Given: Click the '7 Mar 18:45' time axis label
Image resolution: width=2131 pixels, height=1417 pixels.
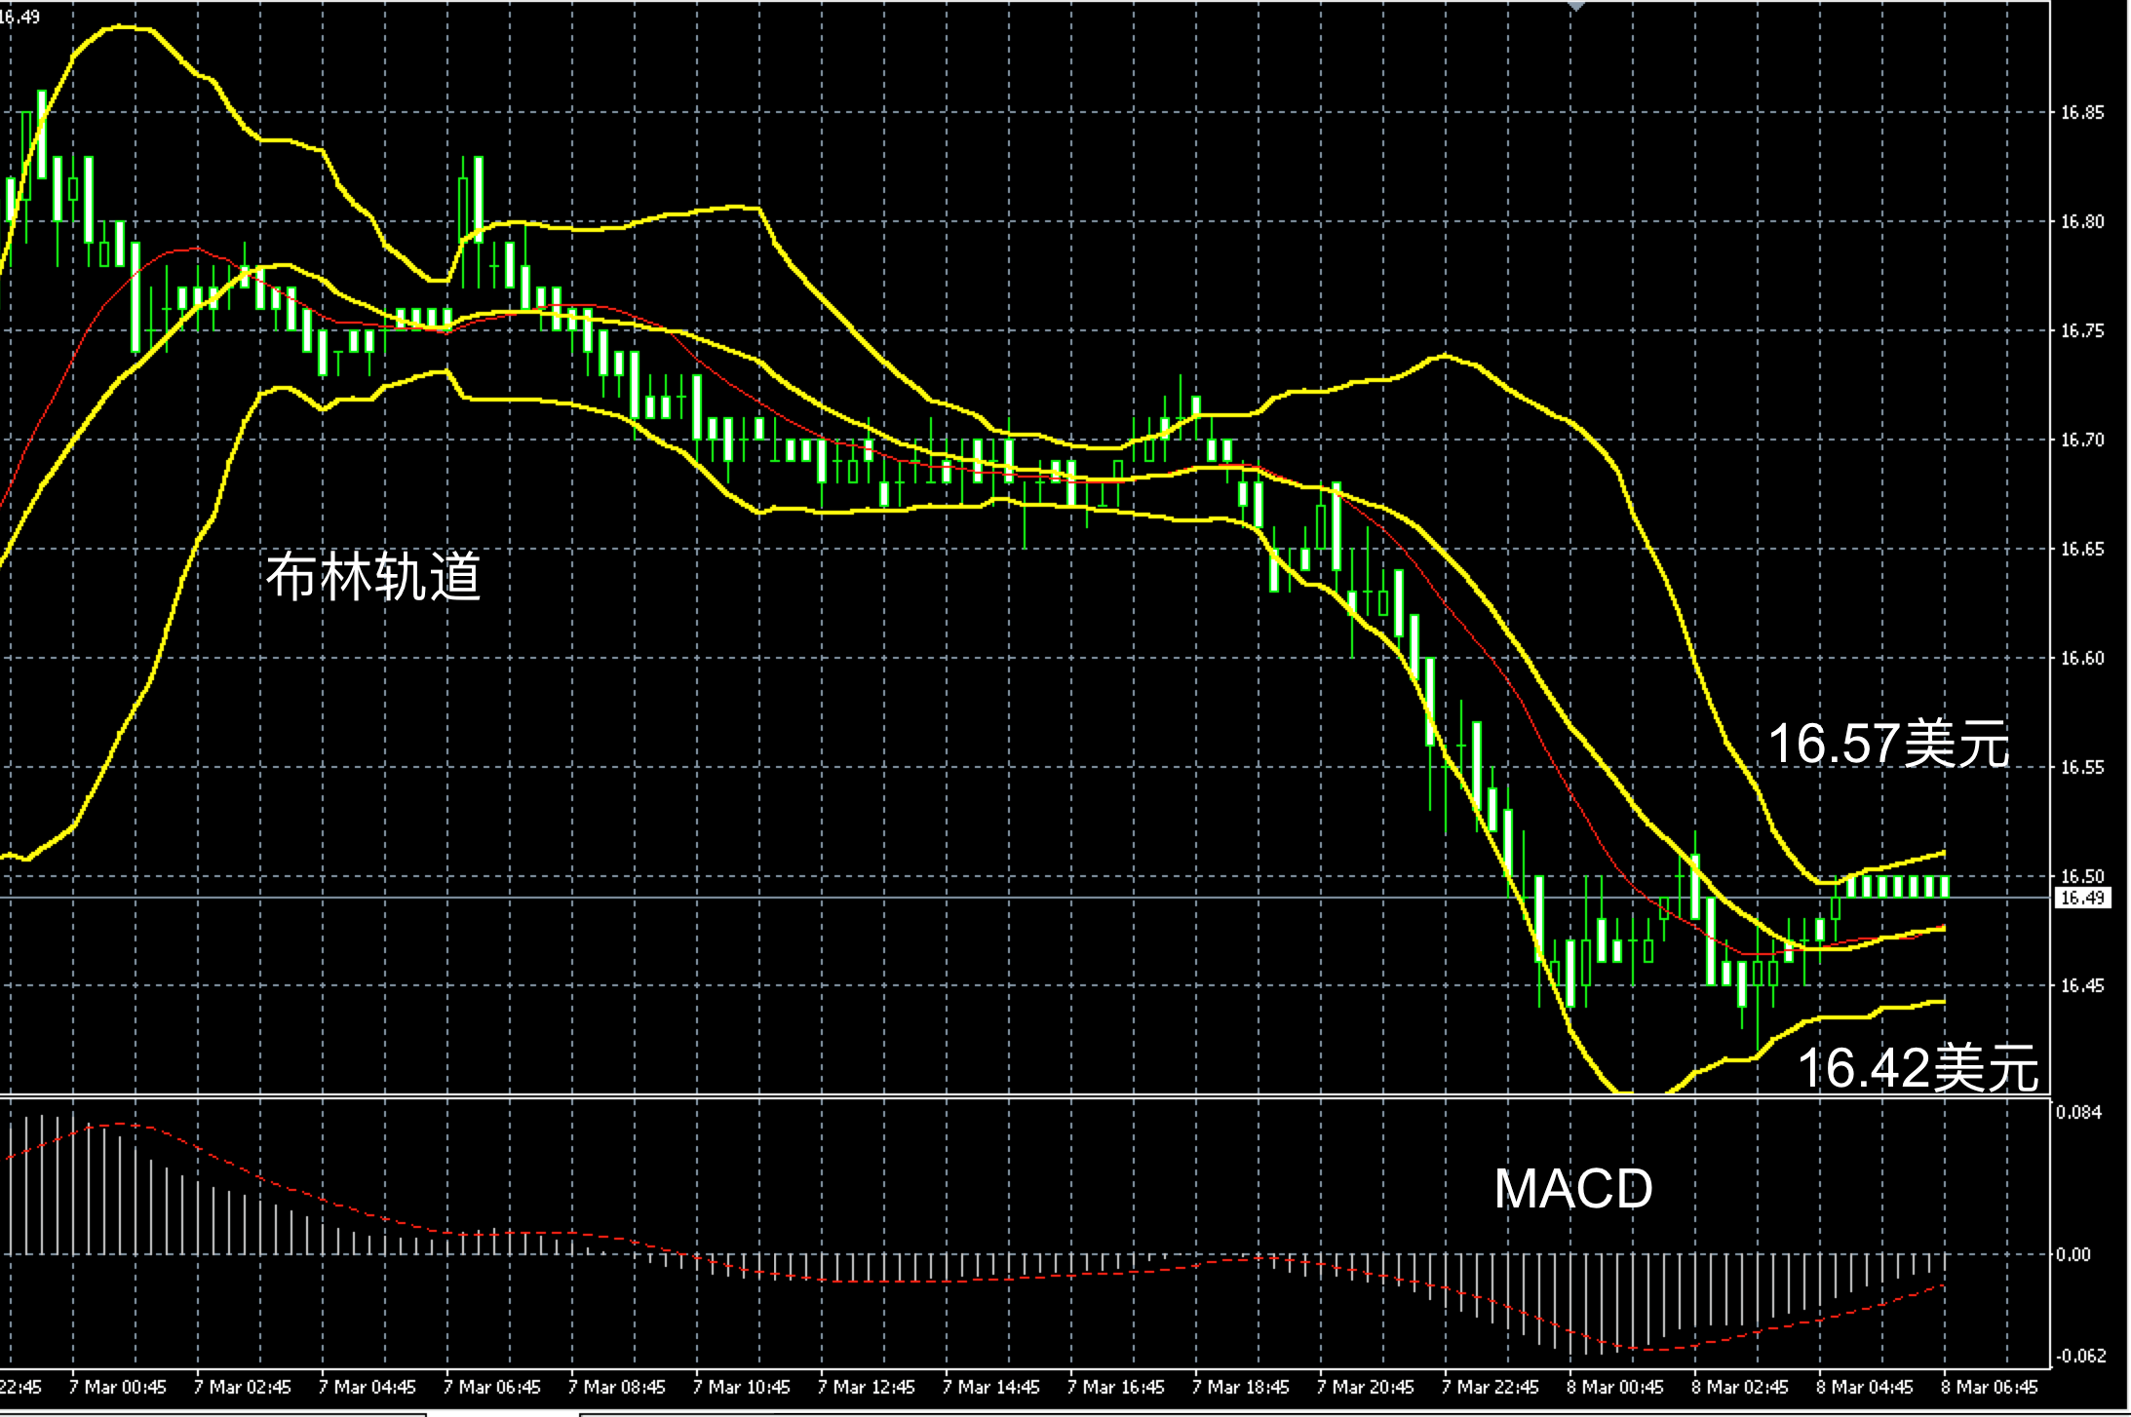Looking at the screenshot, I should (1241, 1387).
